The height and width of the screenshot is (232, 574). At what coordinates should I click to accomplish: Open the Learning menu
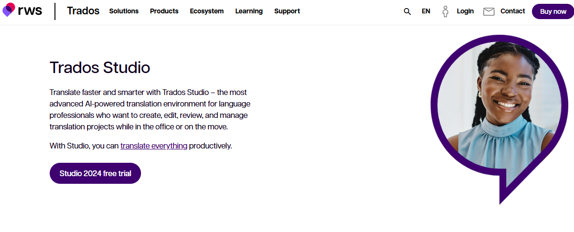(x=249, y=11)
